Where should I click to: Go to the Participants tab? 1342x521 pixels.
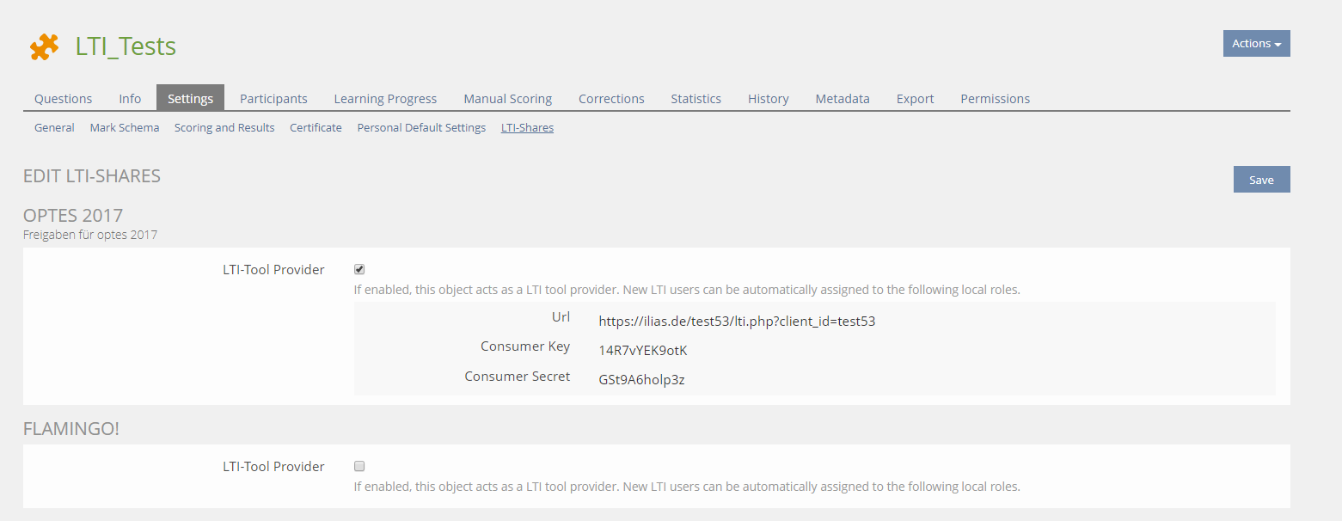click(x=273, y=99)
